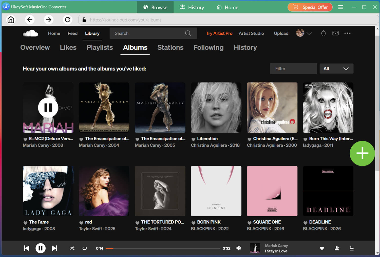Open the Following library tab
Image resolution: width=380 pixels, height=257 pixels.
208,48
